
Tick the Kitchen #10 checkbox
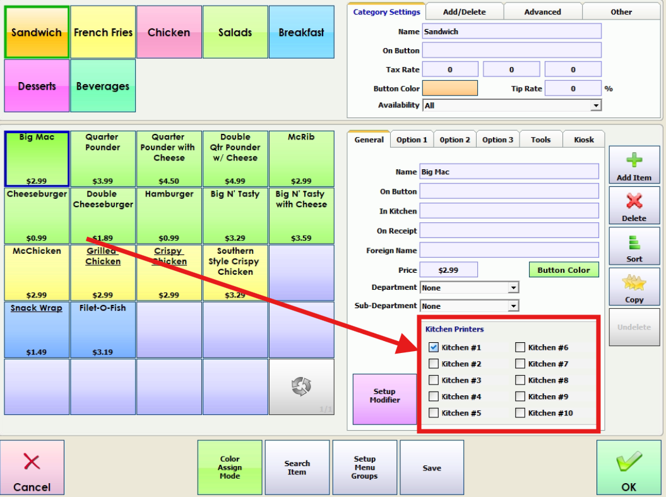click(520, 413)
